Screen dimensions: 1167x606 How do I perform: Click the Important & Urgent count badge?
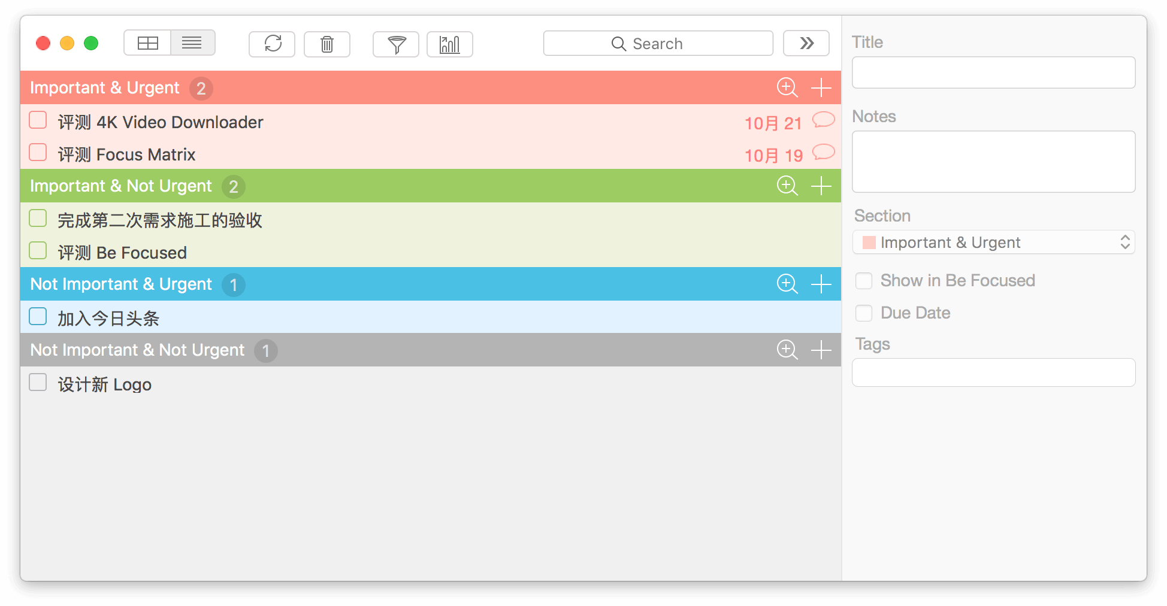[201, 89]
